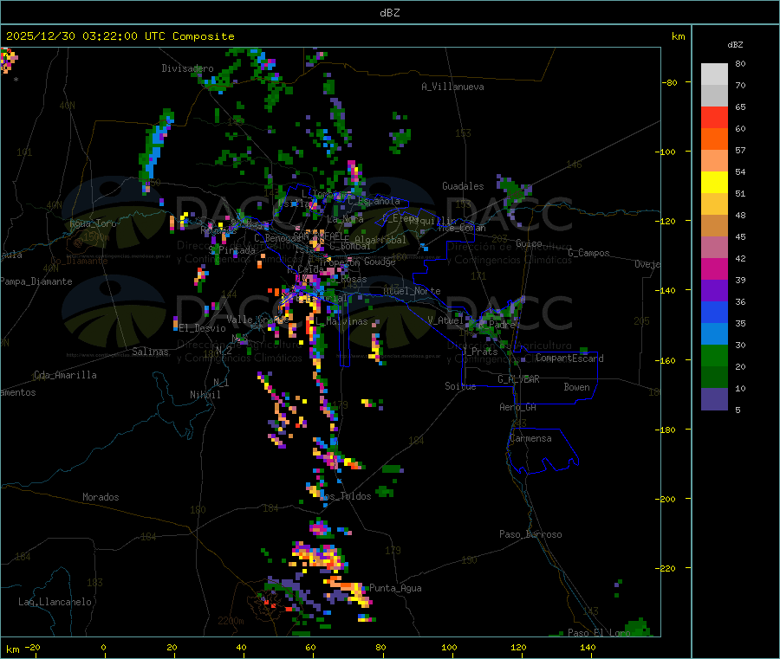Click the 'Punta_Agua' location label
The image size is (780, 659).
(x=395, y=588)
